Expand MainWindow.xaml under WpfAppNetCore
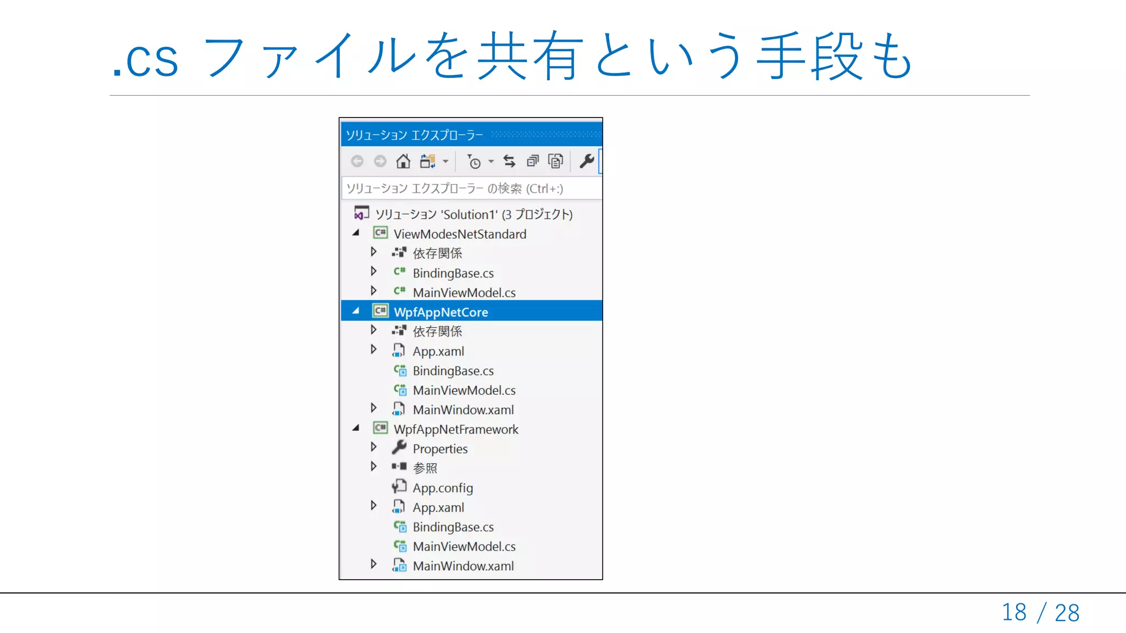 click(x=374, y=408)
